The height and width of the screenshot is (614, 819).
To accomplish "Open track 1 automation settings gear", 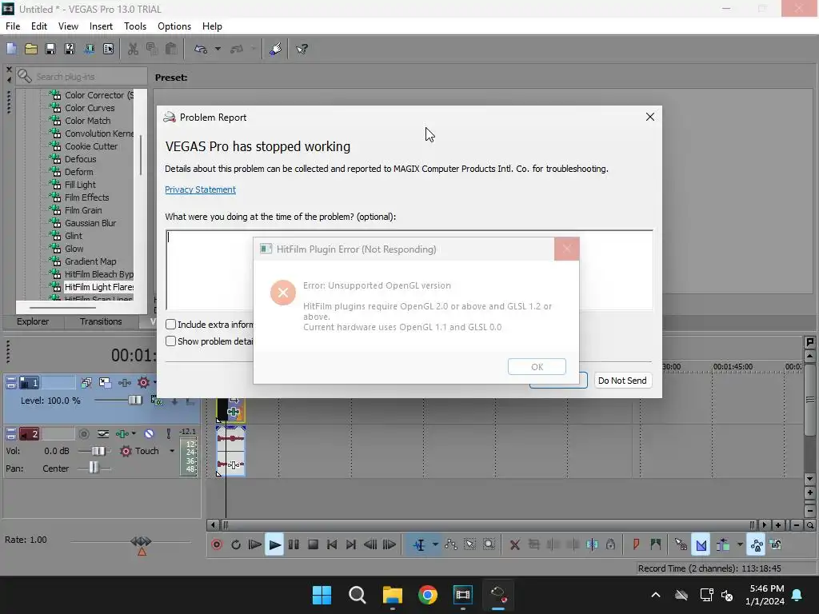I will [x=143, y=383].
